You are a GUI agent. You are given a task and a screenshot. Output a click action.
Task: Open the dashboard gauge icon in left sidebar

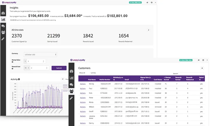3,13
